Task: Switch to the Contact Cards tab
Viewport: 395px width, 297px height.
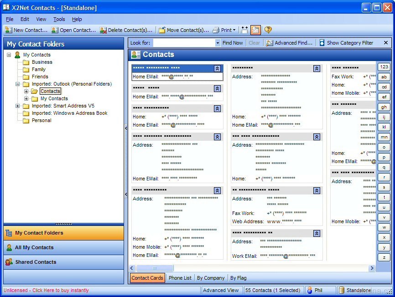Action: pos(147,278)
